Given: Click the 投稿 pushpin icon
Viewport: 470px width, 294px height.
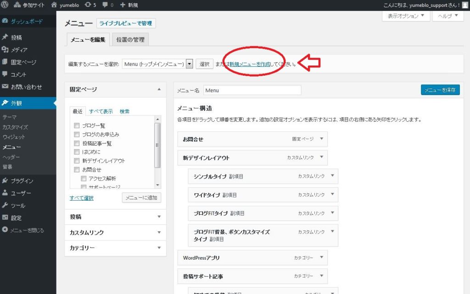Looking at the screenshot, I should (5, 37).
